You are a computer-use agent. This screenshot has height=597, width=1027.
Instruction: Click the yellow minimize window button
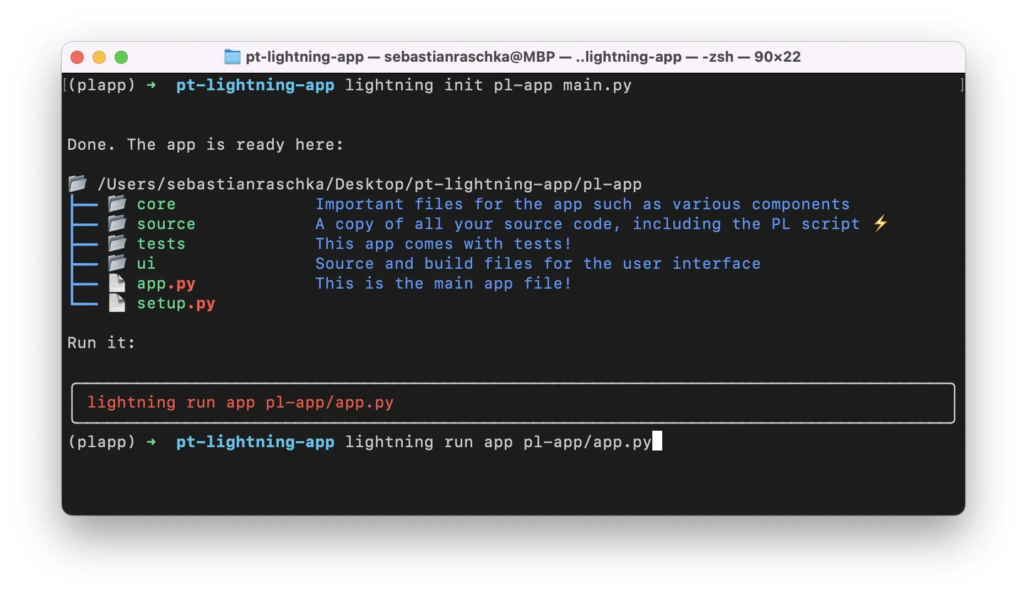[99, 57]
